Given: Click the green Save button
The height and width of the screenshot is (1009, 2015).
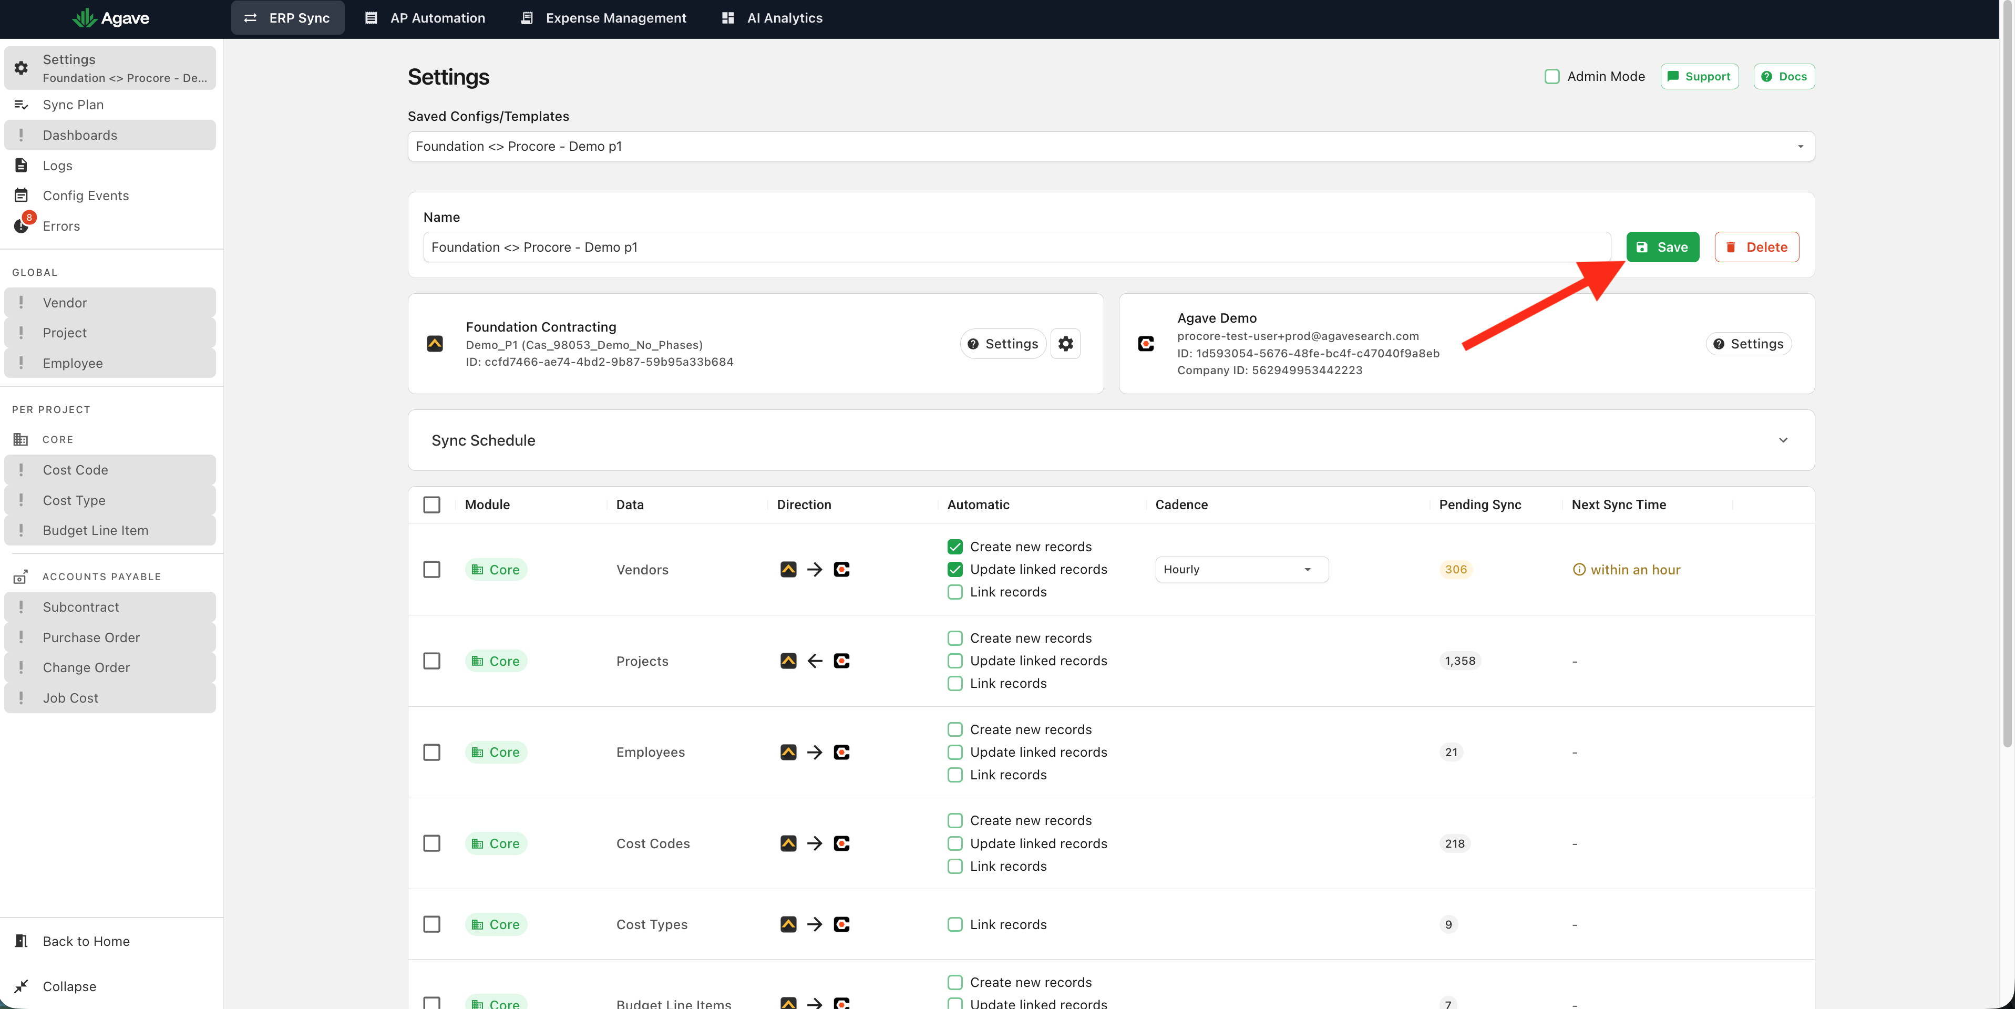Looking at the screenshot, I should tap(1662, 247).
